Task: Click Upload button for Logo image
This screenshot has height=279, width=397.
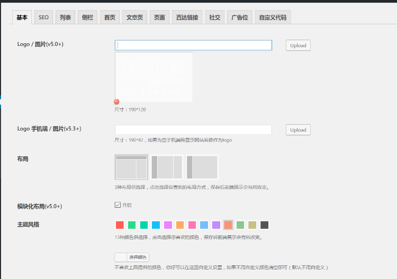Action: (298, 45)
